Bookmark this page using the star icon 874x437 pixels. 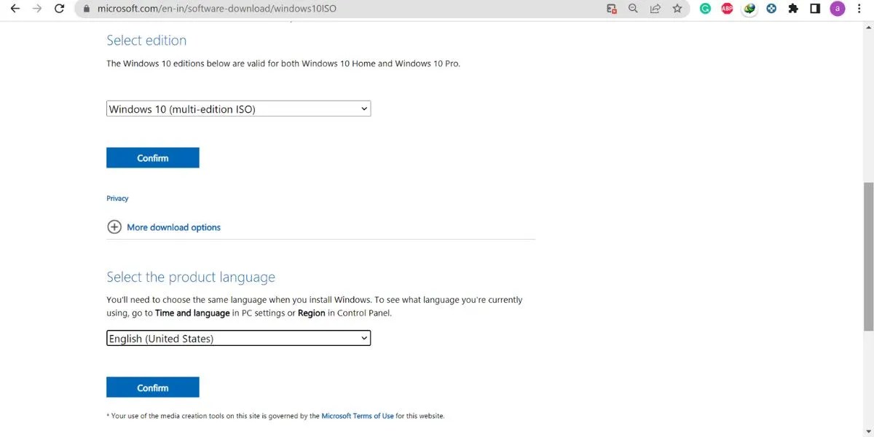678,8
